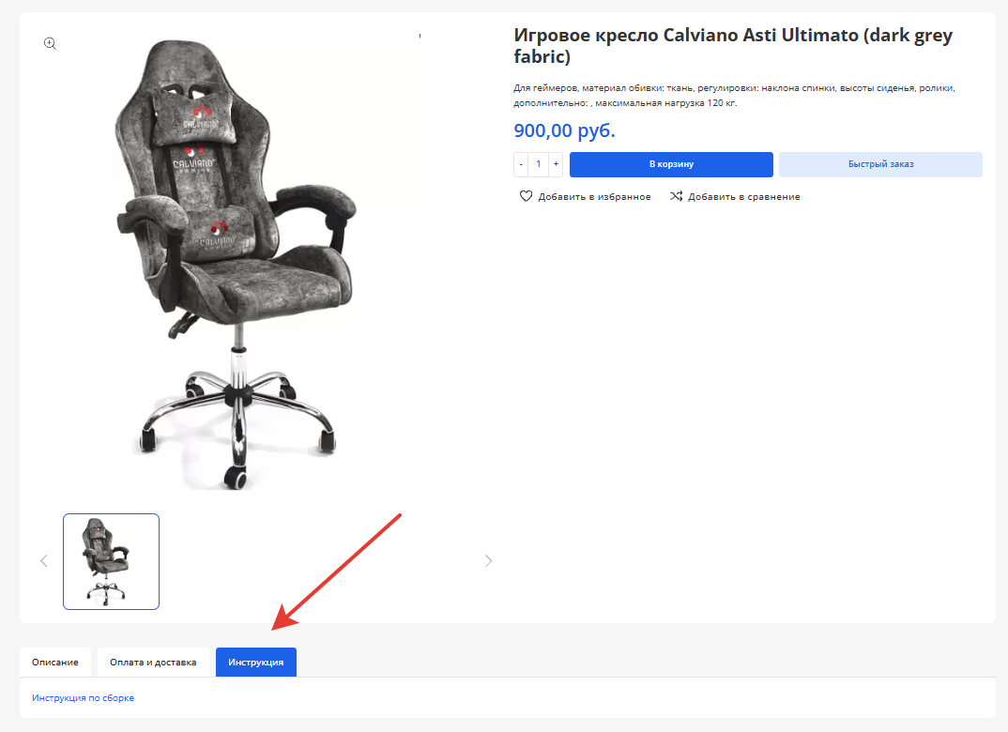Click the price 900,00 руб.
This screenshot has width=1008, height=732.
tap(564, 130)
